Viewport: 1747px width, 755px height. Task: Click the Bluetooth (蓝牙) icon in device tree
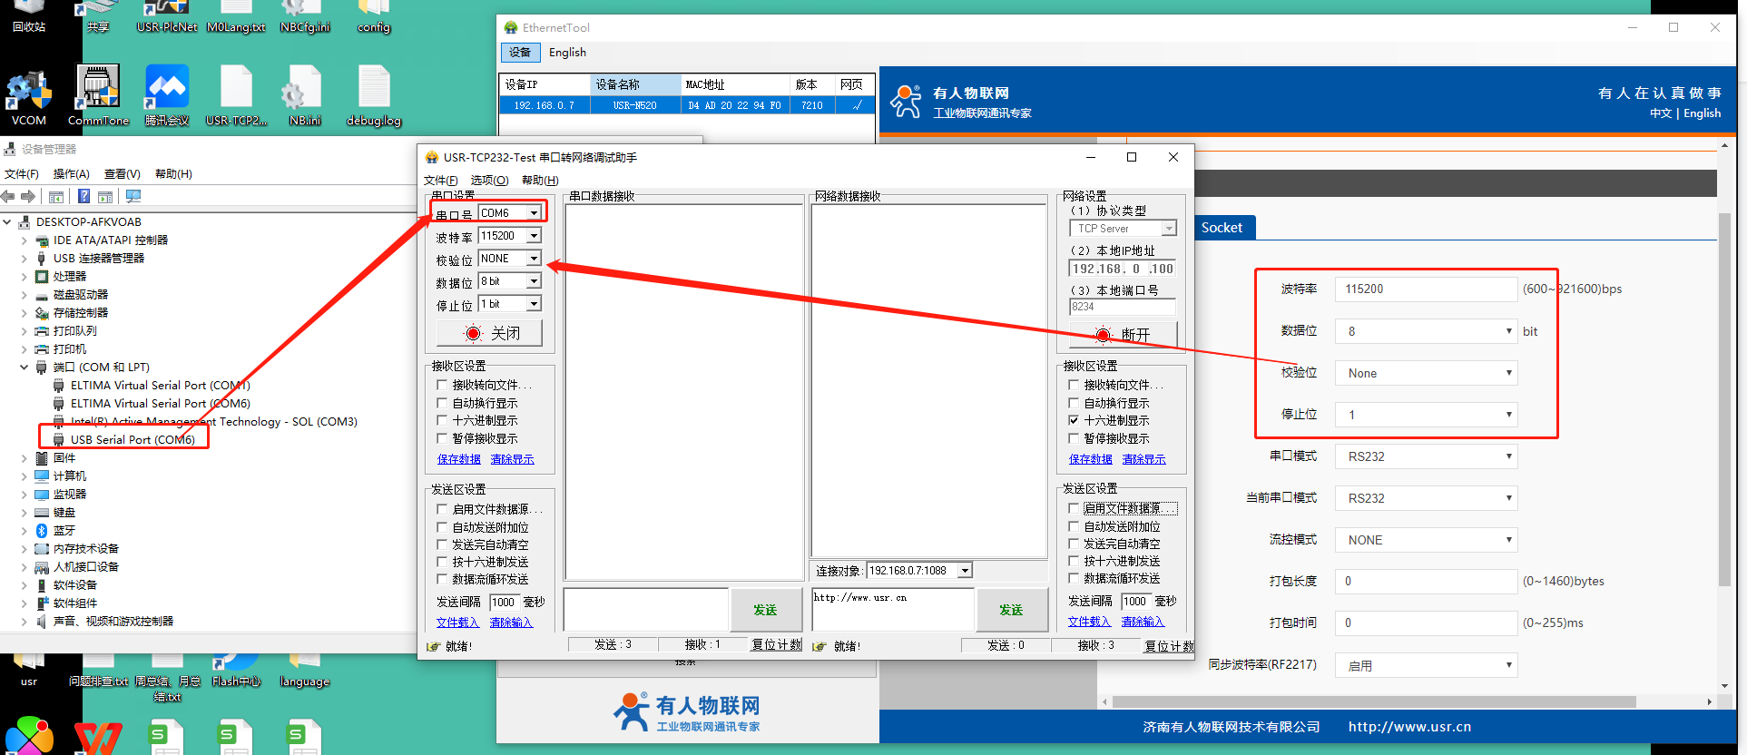point(42,531)
